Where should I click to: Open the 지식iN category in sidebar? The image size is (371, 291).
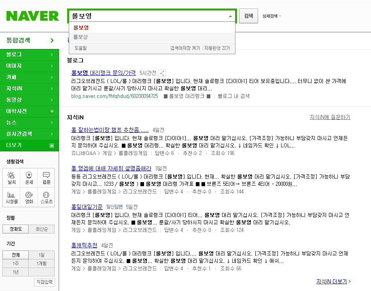(30, 89)
